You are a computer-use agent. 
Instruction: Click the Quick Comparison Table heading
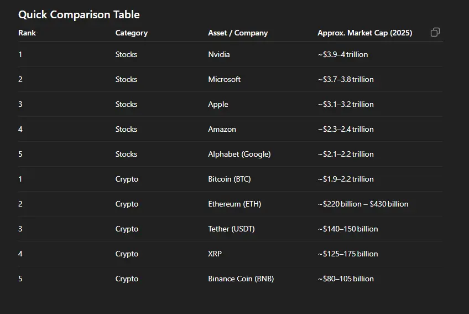79,15
